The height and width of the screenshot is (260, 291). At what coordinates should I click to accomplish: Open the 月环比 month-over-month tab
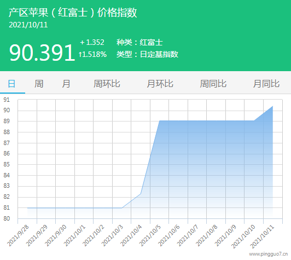[160, 84]
